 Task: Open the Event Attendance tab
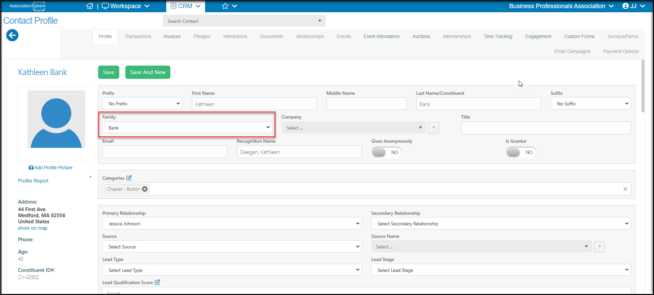point(381,36)
